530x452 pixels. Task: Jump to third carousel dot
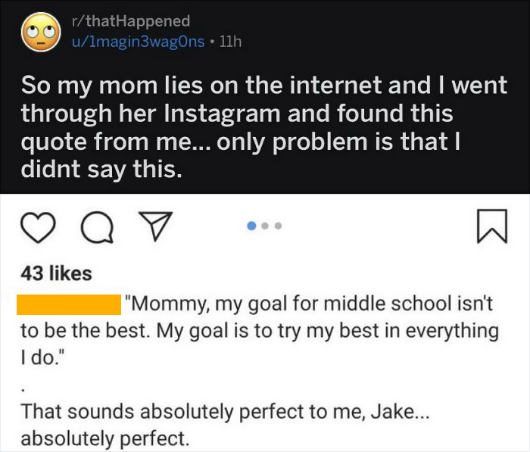(278, 226)
